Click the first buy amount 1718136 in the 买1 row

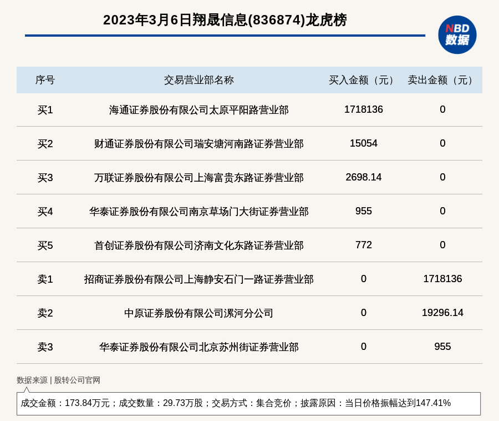[363, 109]
